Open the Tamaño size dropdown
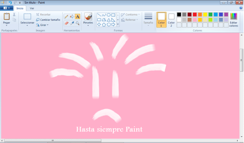This screenshot has width=244, height=143. (148, 19)
